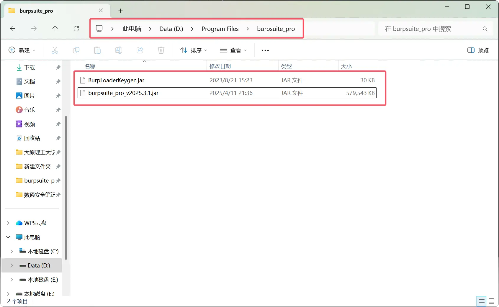Switch to large icons view in status bar
The image size is (499, 307).
pos(491,301)
